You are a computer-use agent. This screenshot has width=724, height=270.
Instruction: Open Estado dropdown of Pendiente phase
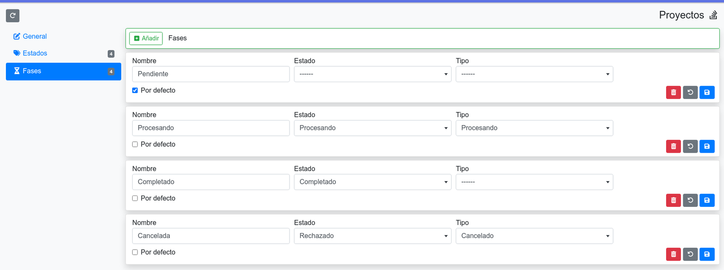click(x=372, y=74)
